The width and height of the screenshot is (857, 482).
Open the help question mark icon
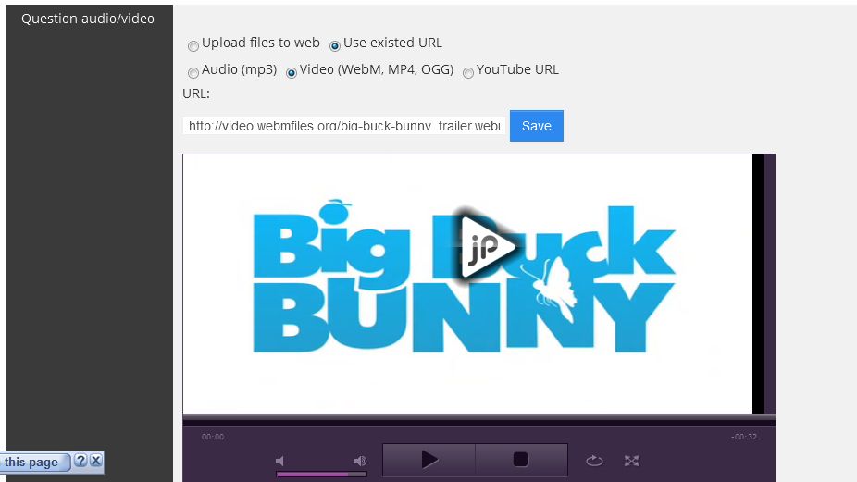click(x=81, y=461)
